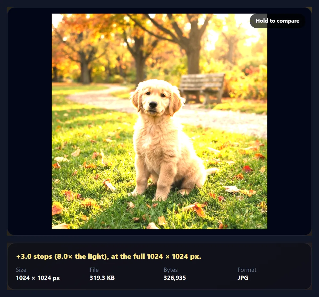Click the File label
Image resolution: width=319 pixels, height=297 pixels.
[x=94, y=270]
